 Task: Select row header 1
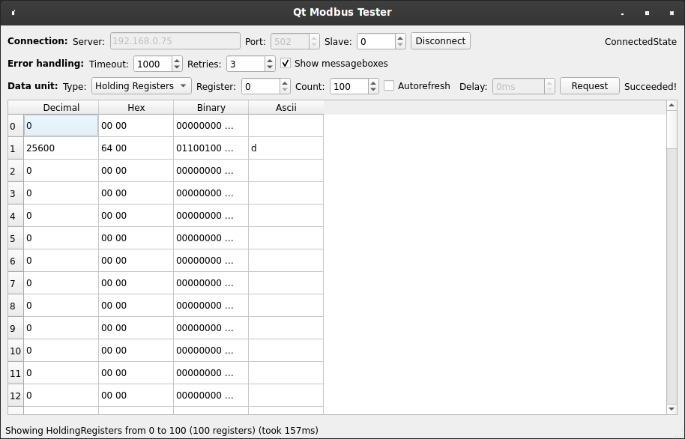pos(16,148)
